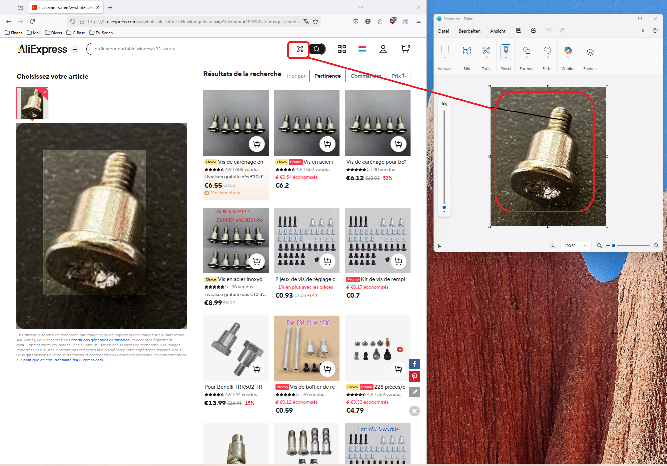Click the save icon in Paint
This screenshot has height=466, width=667.
coord(519,31)
